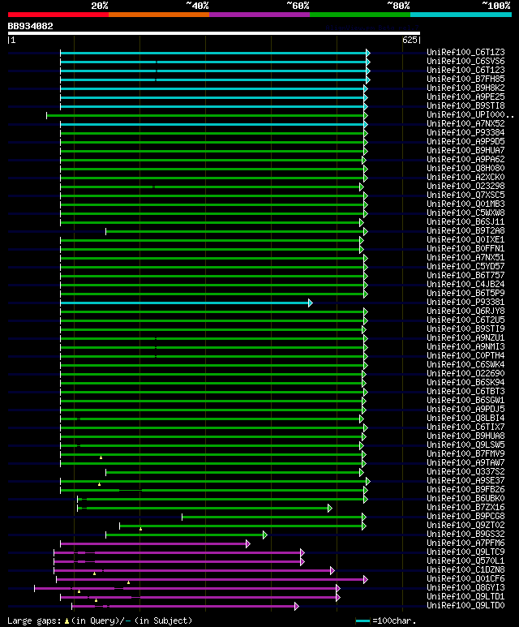Open hit UniRef100_P93384
This screenshot has width=519, height=627.
(465, 133)
